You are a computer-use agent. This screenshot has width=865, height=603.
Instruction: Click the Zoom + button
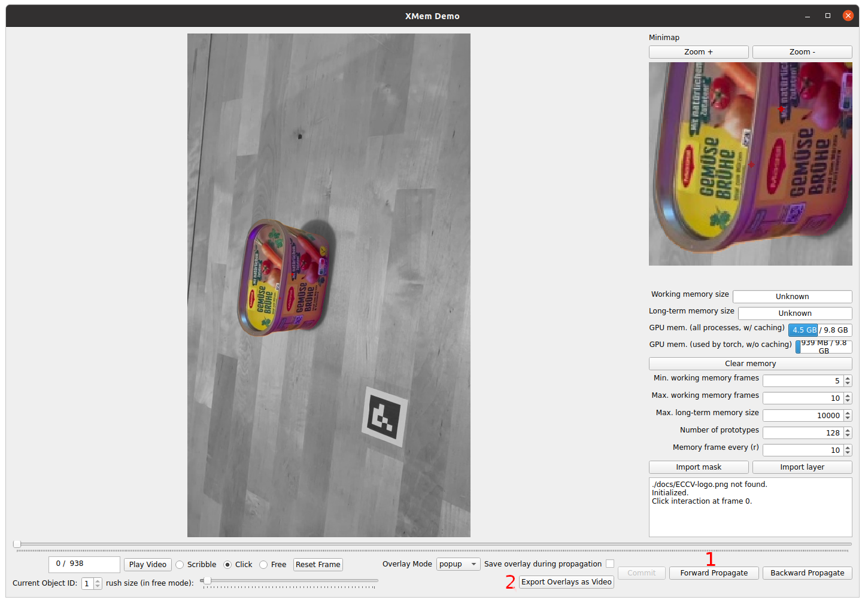coord(698,52)
